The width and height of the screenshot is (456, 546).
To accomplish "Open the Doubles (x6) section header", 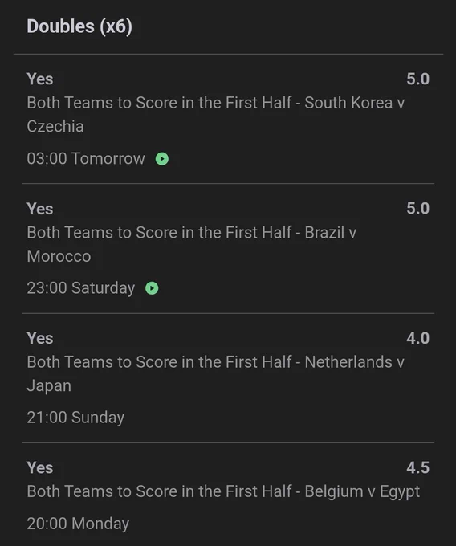I will click(x=79, y=26).
